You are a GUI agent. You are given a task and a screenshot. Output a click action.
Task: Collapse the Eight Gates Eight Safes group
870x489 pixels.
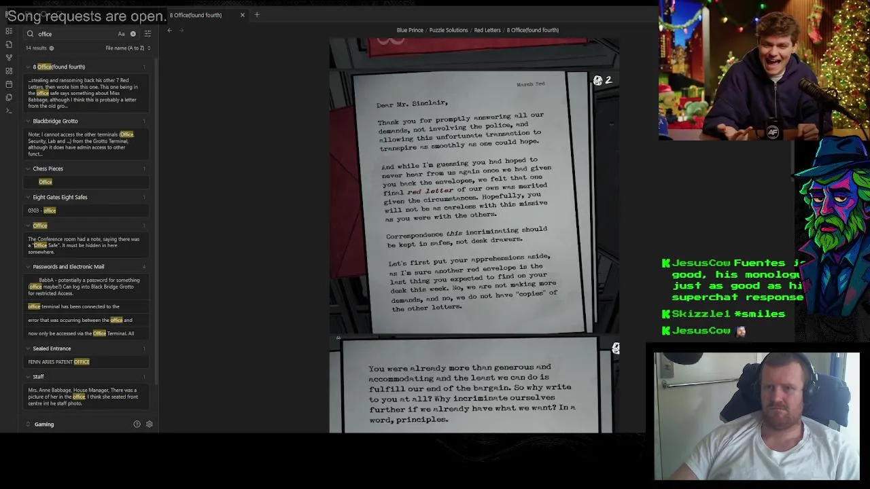[29, 198]
